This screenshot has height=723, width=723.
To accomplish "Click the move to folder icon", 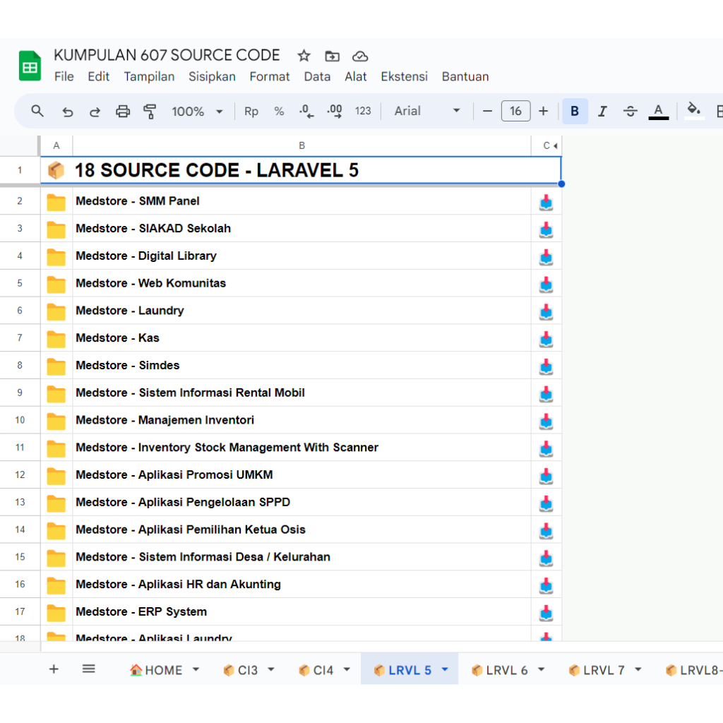I will (x=332, y=56).
